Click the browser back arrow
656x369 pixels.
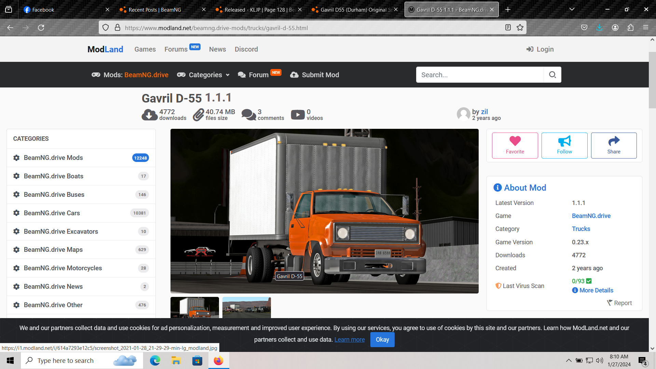pos(10,28)
